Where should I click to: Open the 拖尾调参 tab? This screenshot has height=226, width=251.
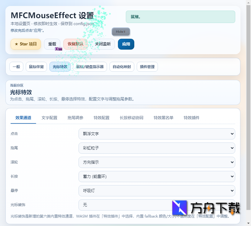point(75,118)
